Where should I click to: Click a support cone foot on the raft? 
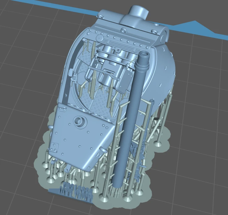point(158,144)
